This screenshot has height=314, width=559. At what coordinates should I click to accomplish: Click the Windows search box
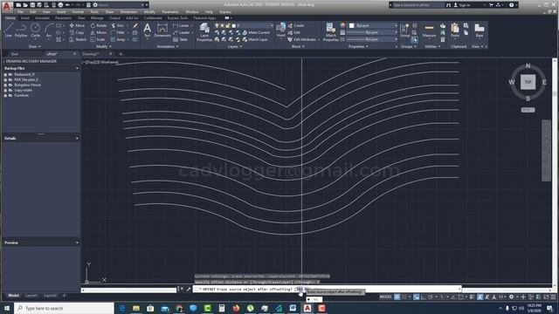tap(64, 308)
